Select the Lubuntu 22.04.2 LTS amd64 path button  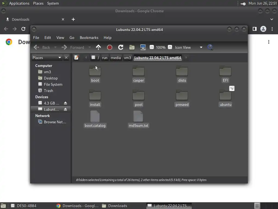158,58
